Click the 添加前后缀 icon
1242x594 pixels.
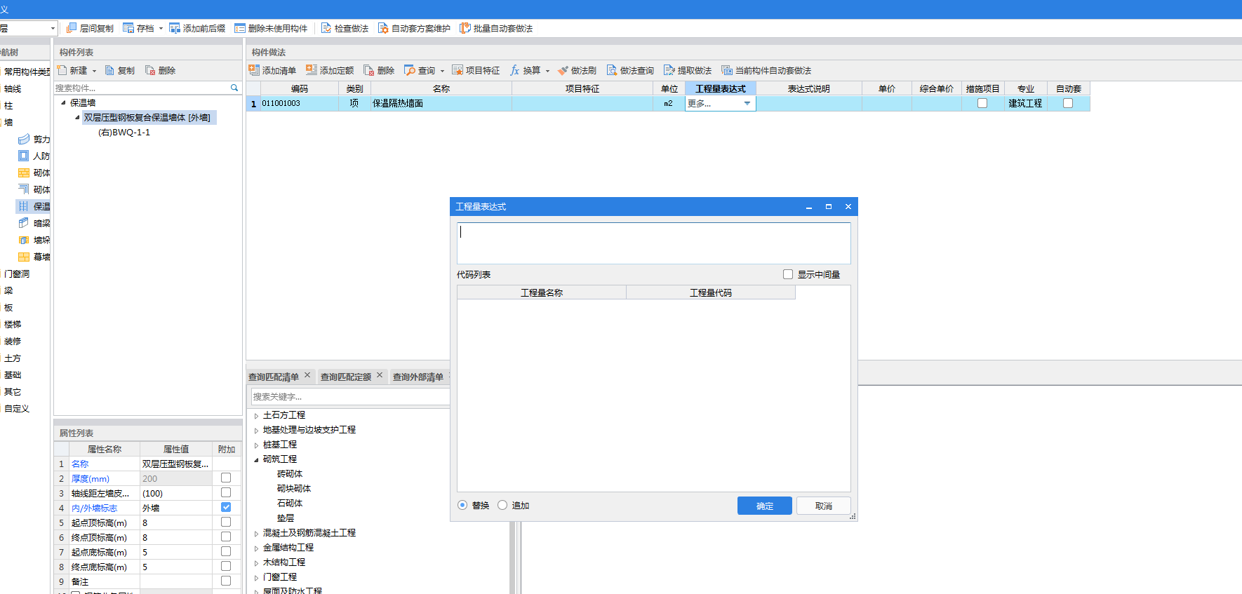tap(175, 28)
